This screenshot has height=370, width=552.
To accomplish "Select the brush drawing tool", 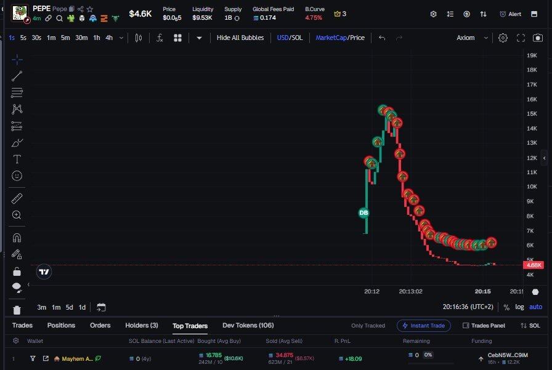I will coord(17,143).
